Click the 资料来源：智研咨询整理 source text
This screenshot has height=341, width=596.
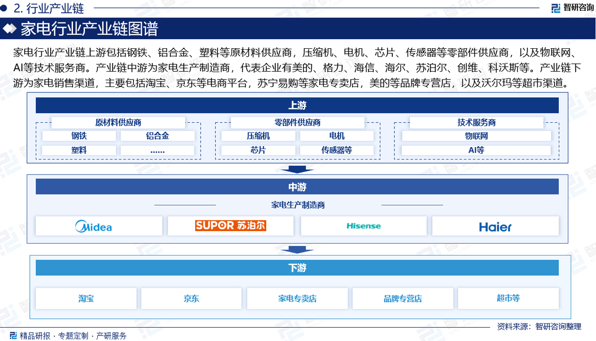pos(539,327)
